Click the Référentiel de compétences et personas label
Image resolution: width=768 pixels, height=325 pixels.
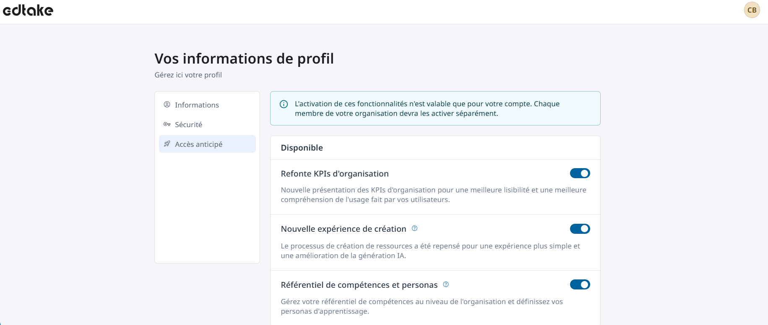tap(359, 285)
